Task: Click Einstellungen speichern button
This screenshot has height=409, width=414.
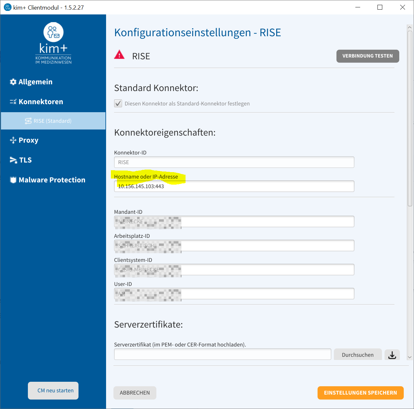Action: point(360,393)
